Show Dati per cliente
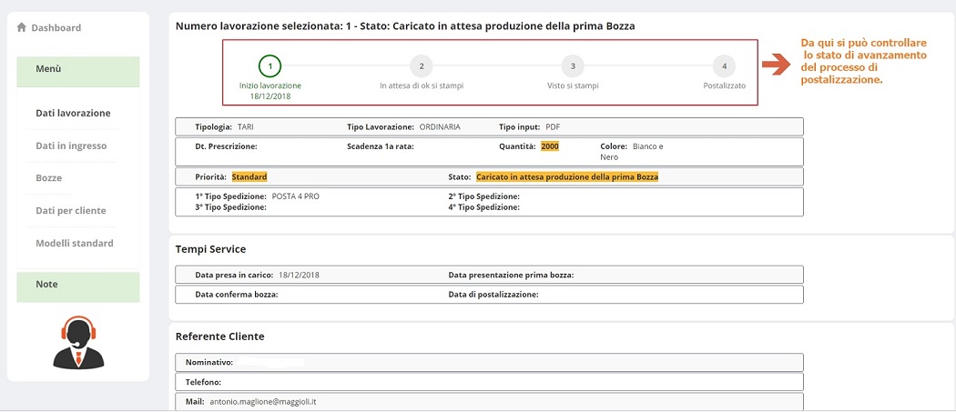 (71, 211)
